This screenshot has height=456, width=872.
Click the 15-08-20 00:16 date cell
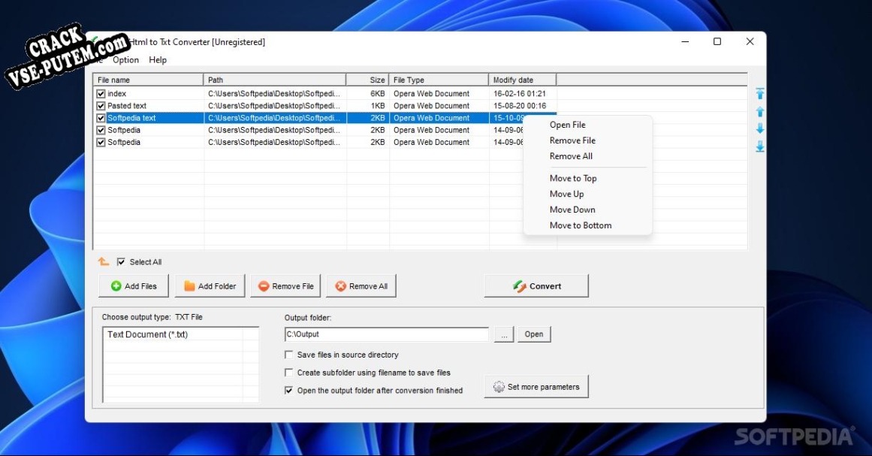pyautogui.click(x=520, y=106)
